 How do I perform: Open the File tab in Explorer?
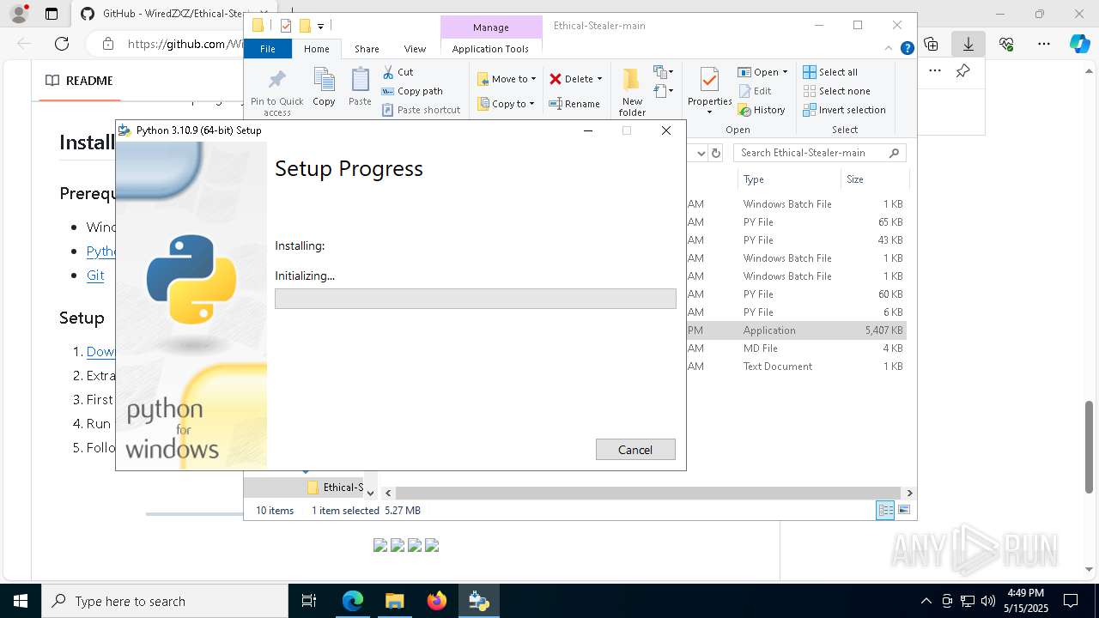click(x=268, y=49)
